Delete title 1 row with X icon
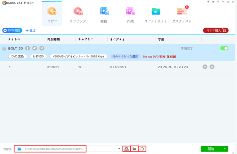Screen dimensions: 237x154 pos(212,67)
